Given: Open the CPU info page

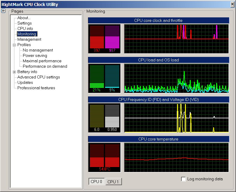Looking at the screenshot, I should (x=25, y=28).
